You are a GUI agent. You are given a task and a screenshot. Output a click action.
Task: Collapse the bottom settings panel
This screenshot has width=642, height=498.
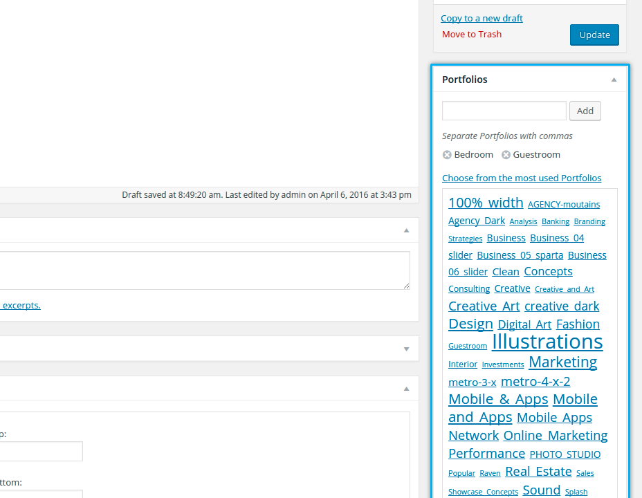(407, 389)
